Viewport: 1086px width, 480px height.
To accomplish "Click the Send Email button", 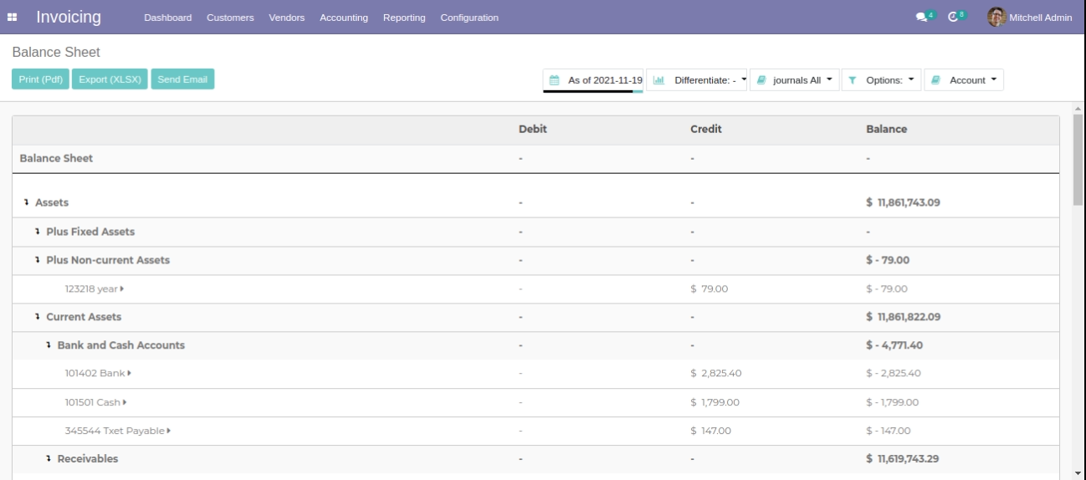I will coord(182,79).
